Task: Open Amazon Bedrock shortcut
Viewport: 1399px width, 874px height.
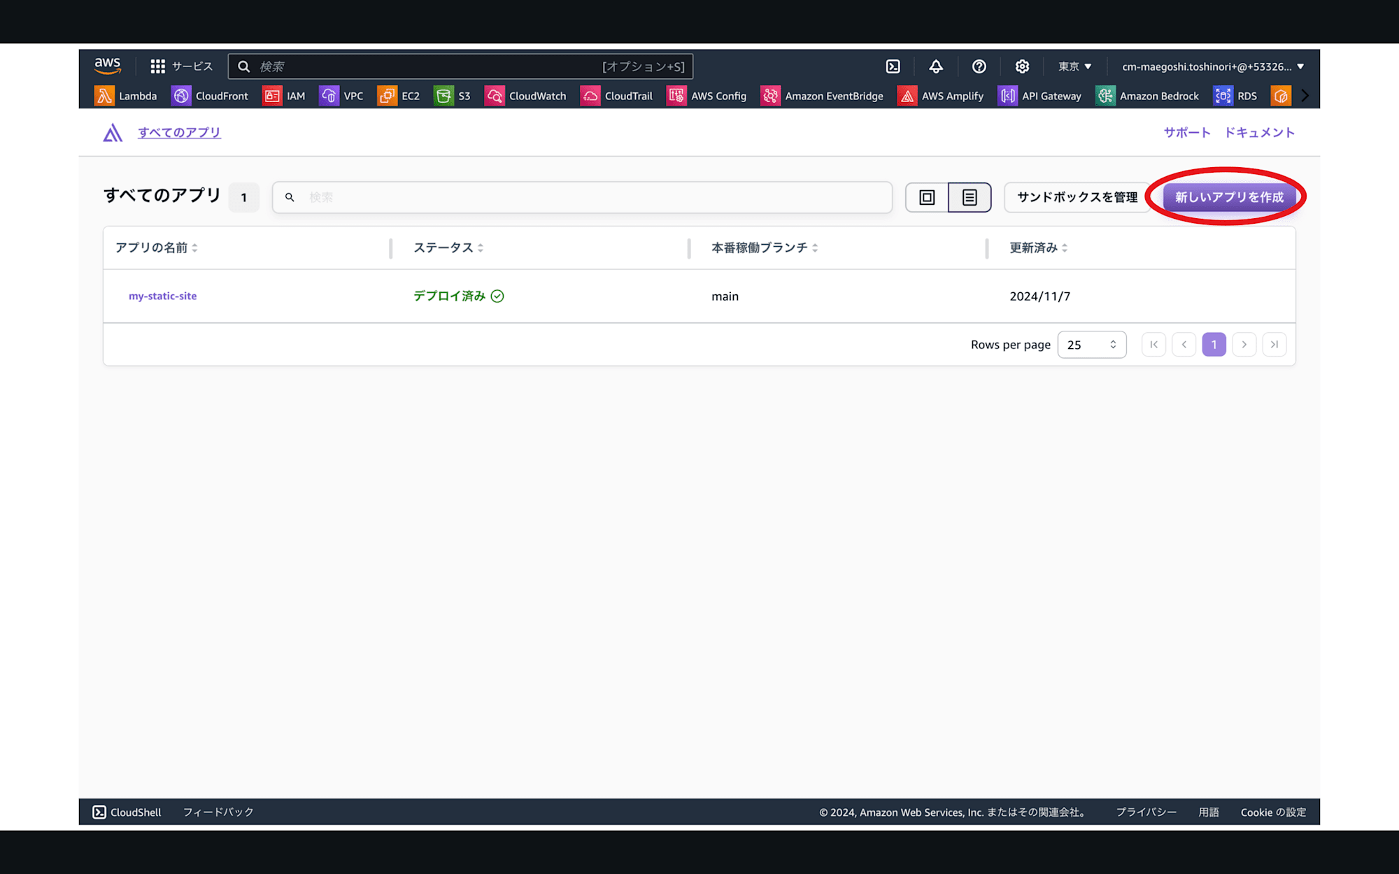Action: (x=1148, y=96)
